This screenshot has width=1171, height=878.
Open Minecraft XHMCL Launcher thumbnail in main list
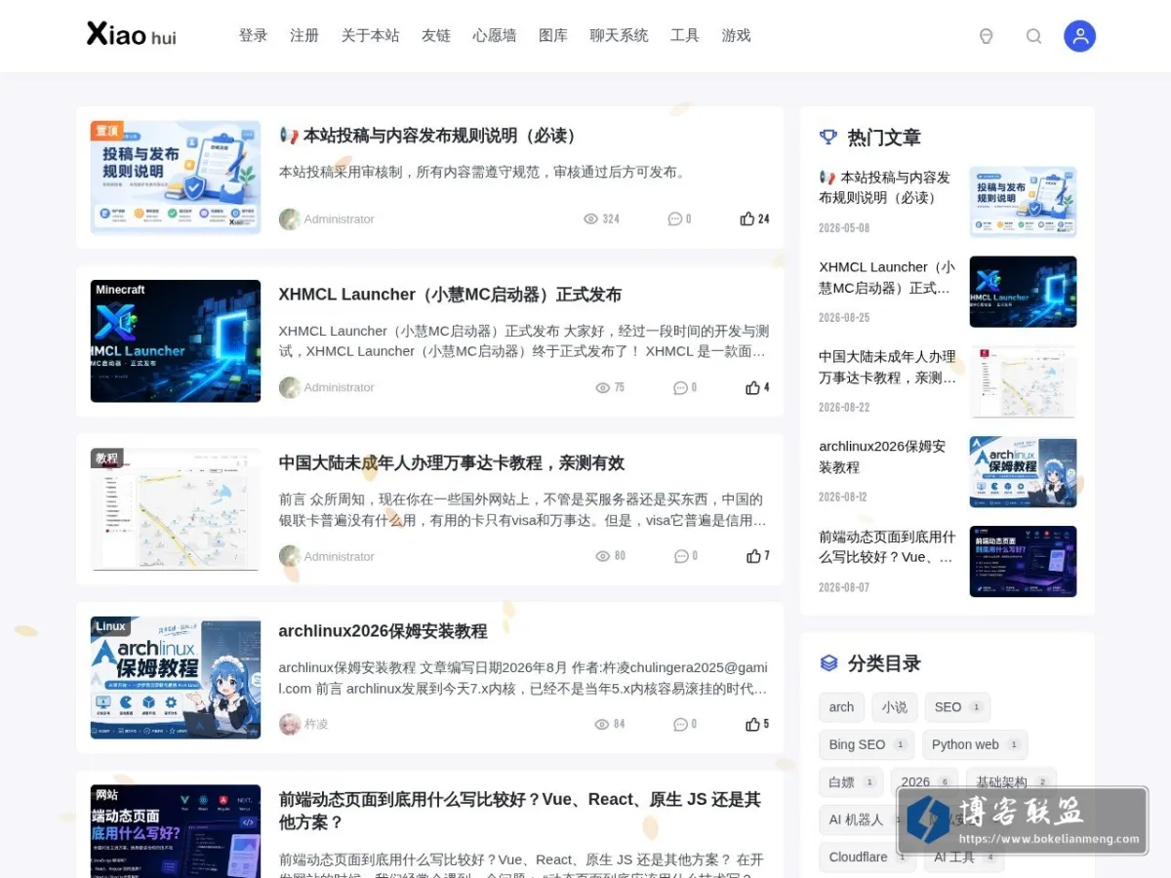click(x=176, y=341)
